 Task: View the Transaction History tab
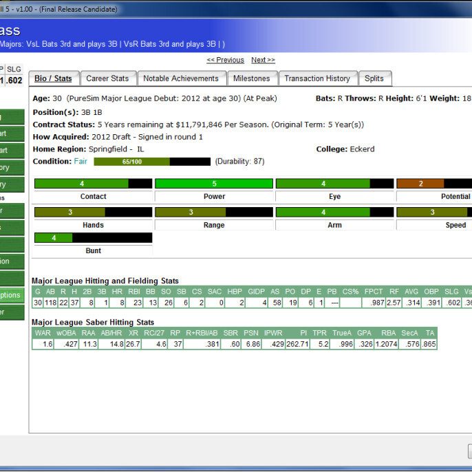click(317, 78)
